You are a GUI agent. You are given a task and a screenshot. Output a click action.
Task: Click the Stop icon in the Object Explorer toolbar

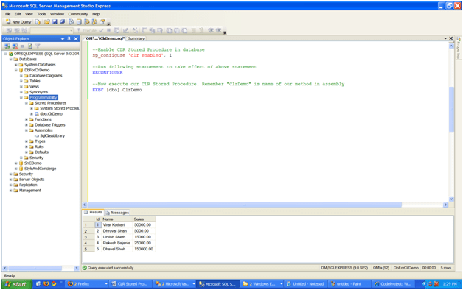22,46
